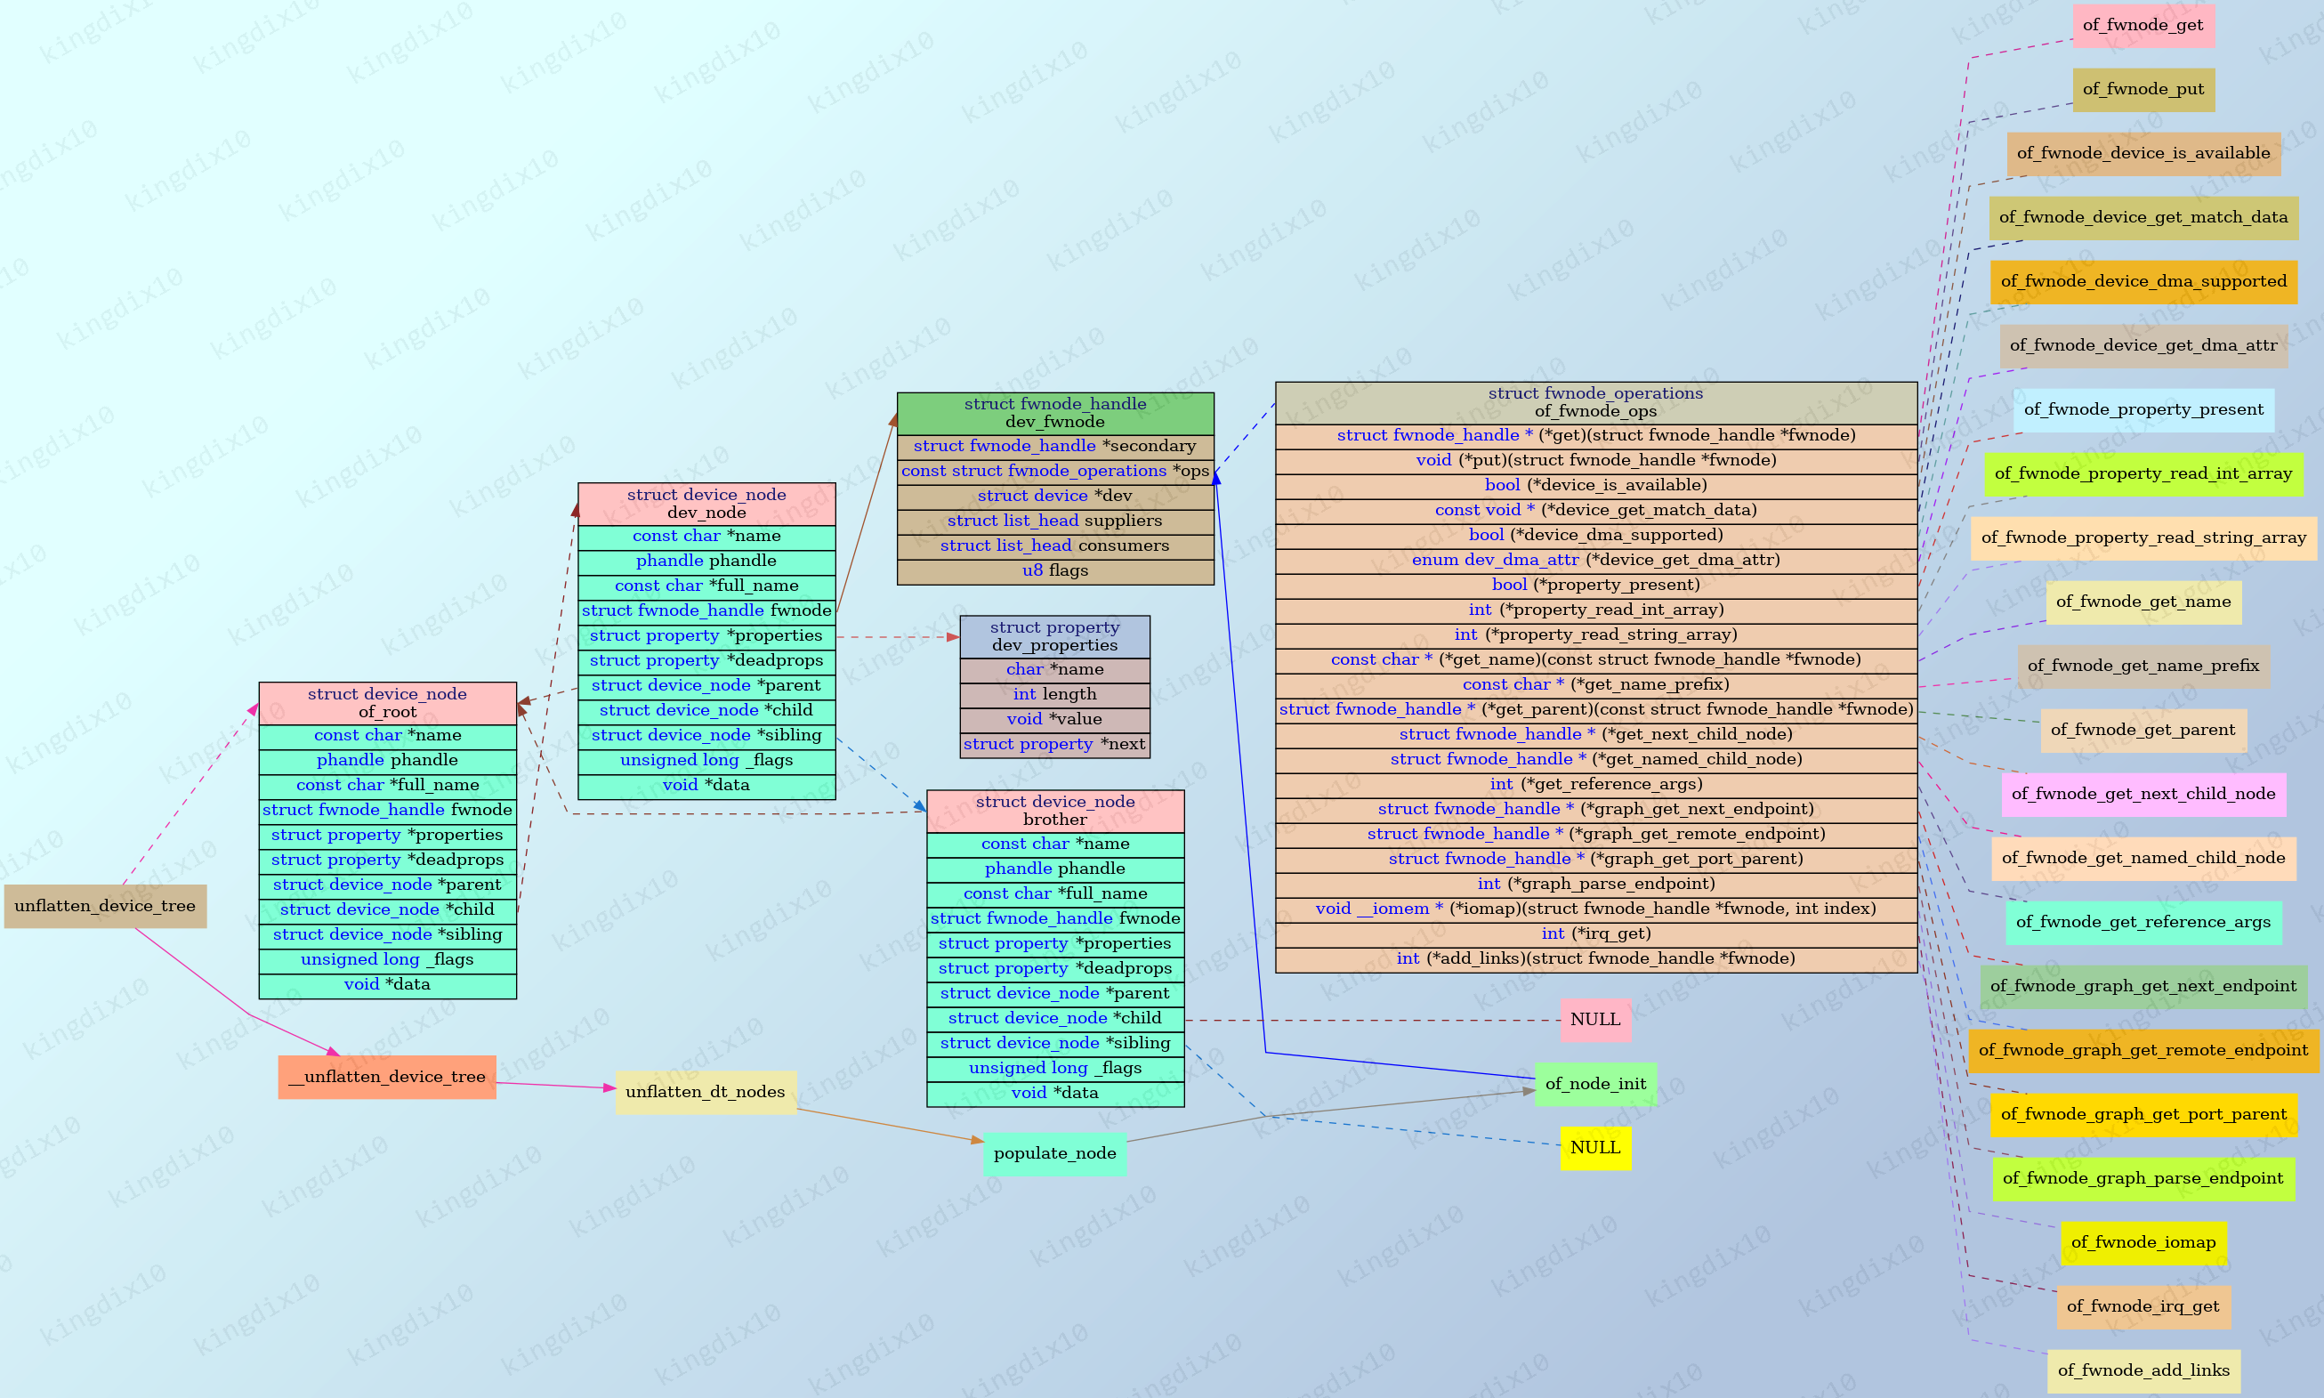Click the unflatten_dt_nodes node
Image resolution: width=2324 pixels, height=1398 pixels.
[706, 1092]
